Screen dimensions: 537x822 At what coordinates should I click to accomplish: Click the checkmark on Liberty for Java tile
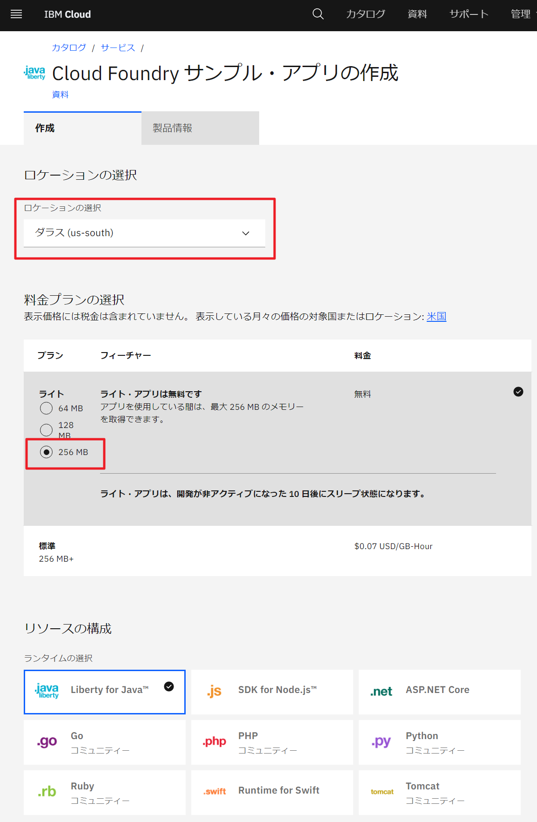tap(169, 686)
